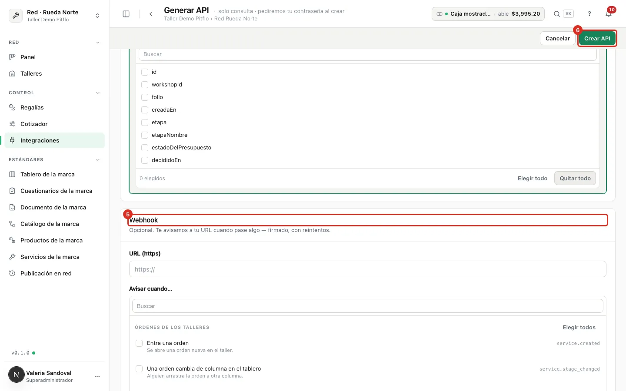Open Regalías in sidebar

click(x=55, y=107)
